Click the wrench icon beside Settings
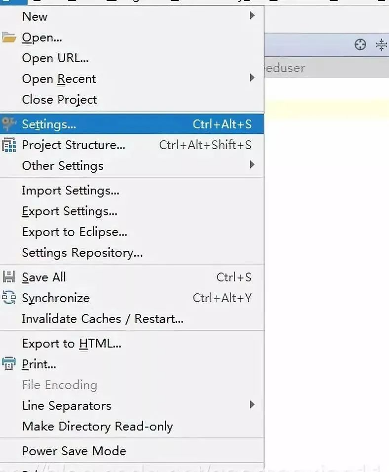 [x=9, y=124]
